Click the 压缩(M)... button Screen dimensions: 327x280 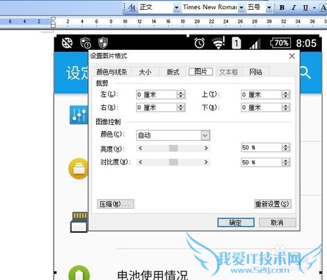pyautogui.click(x=116, y=204)
